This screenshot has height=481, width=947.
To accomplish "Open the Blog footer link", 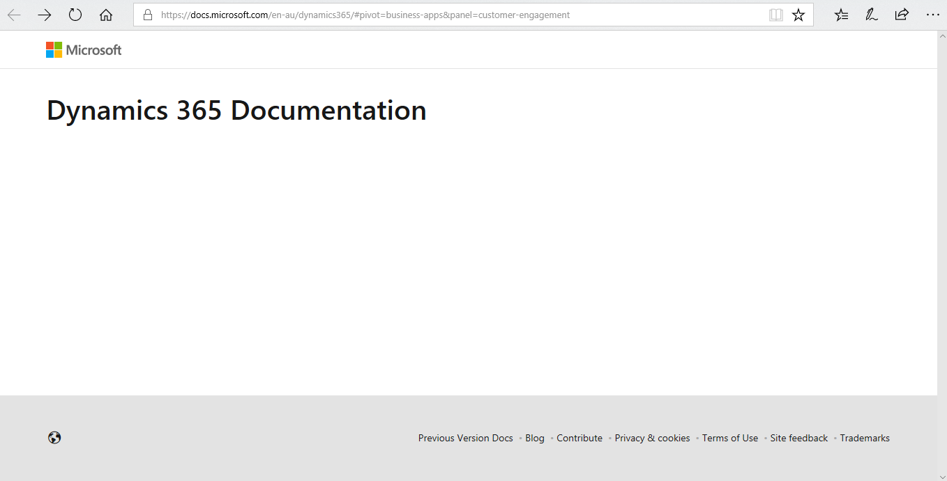I will click(x=535, y=438).
